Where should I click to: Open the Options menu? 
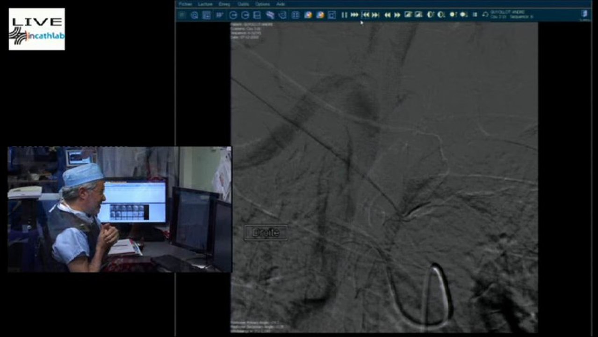coord(262,4)
